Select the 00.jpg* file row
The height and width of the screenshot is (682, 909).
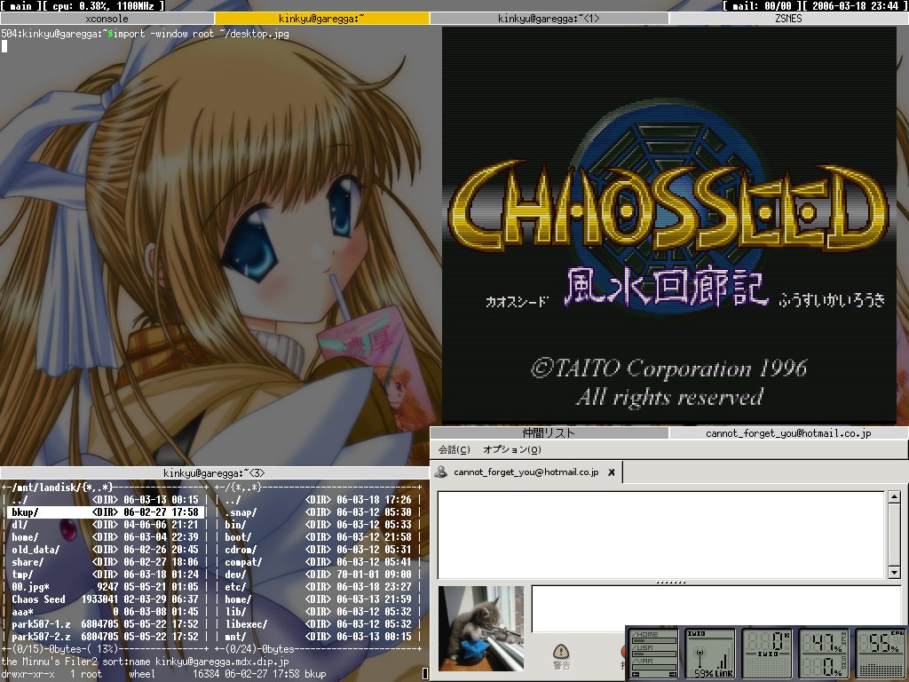105,587
